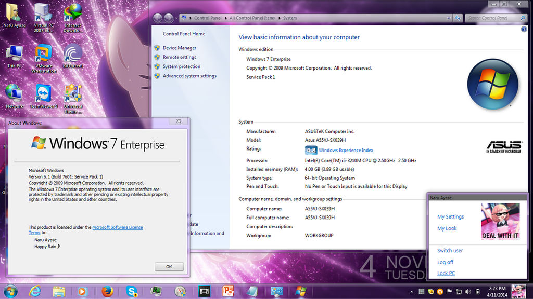Click the PowerPoint taskbar icon
Screen dimensions: 533x299
(229, 291)
